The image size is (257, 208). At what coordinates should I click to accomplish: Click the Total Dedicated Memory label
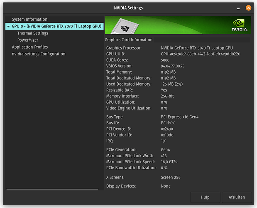(129, 78)
